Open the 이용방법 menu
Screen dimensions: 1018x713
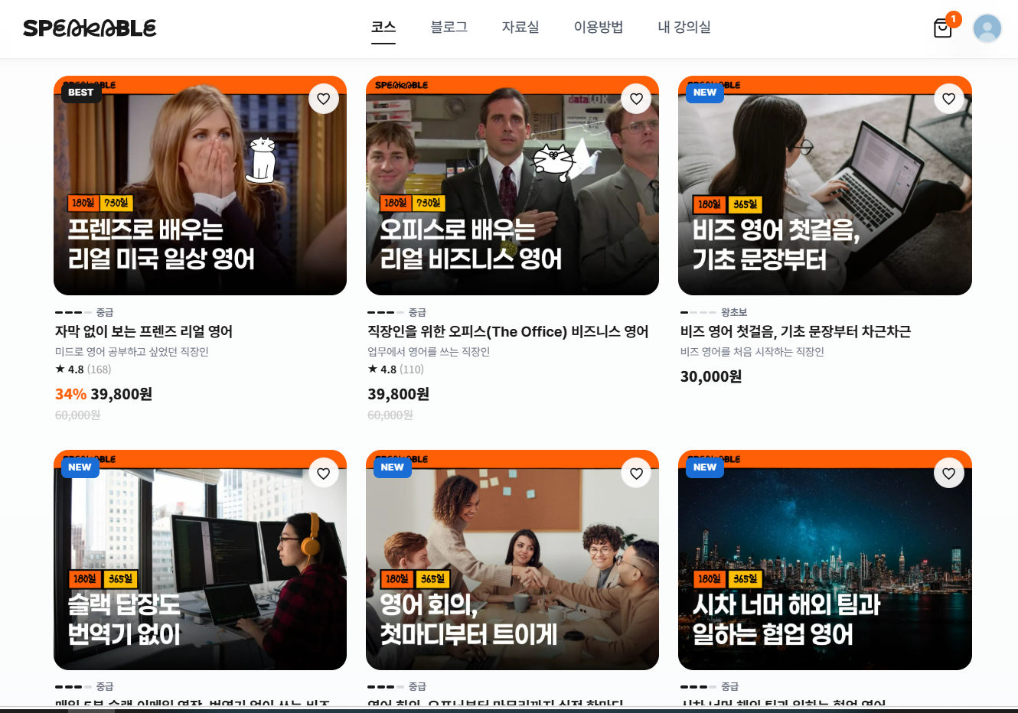tap(599, 28)
